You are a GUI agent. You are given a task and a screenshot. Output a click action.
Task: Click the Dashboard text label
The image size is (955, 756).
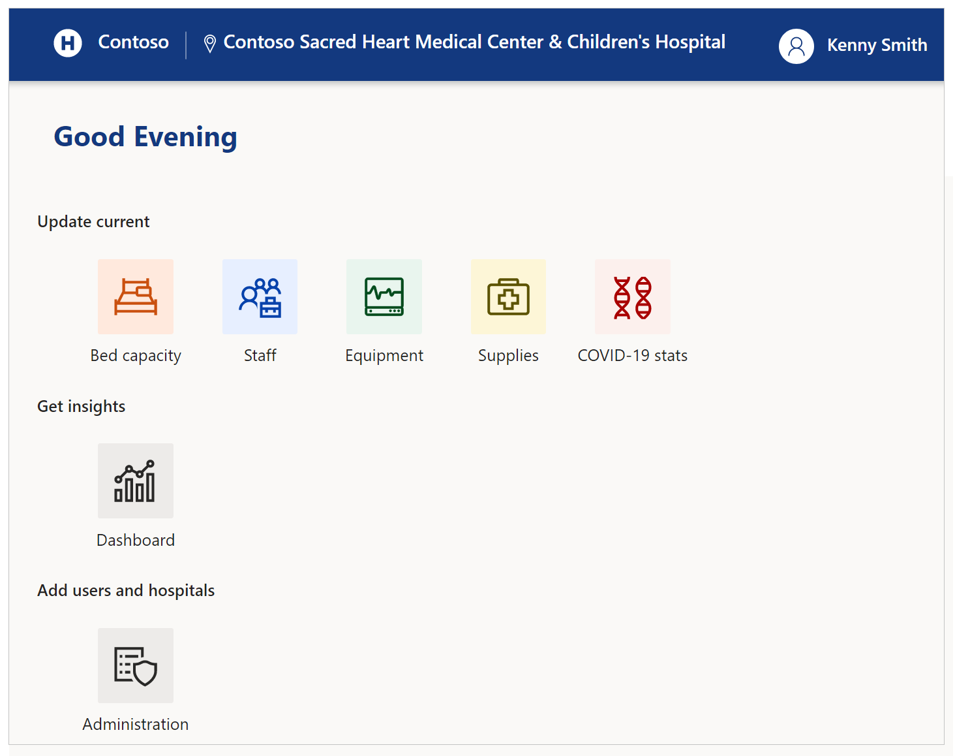pyautogui.click(x=136, y=540)
